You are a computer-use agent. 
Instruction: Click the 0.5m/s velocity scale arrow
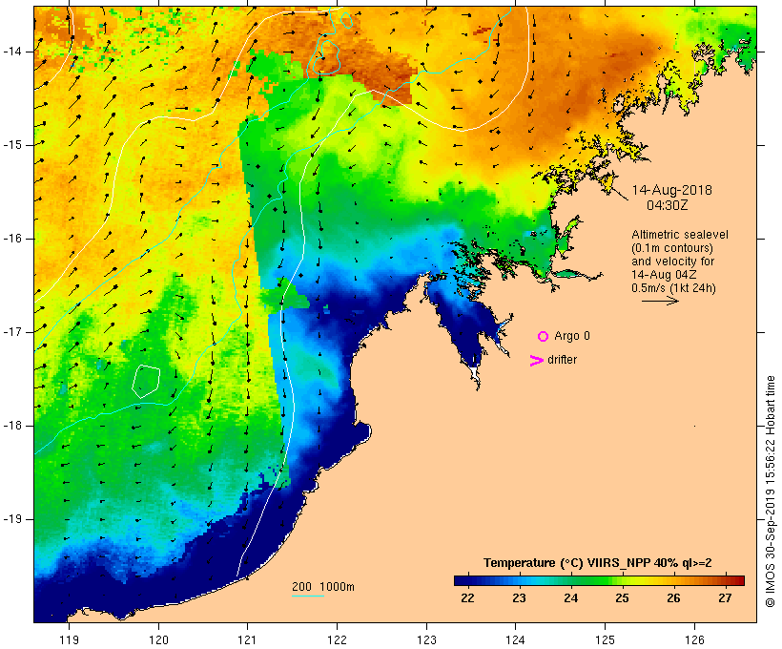[660, 301]
